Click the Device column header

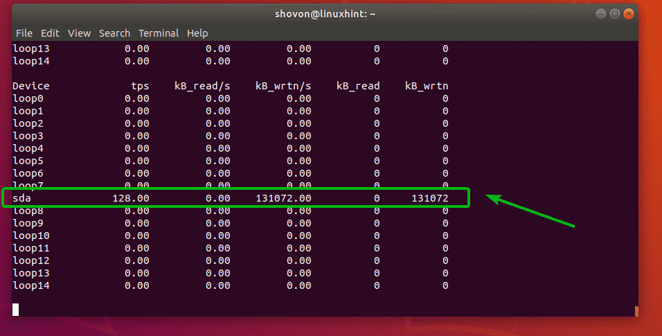point(31,86)
